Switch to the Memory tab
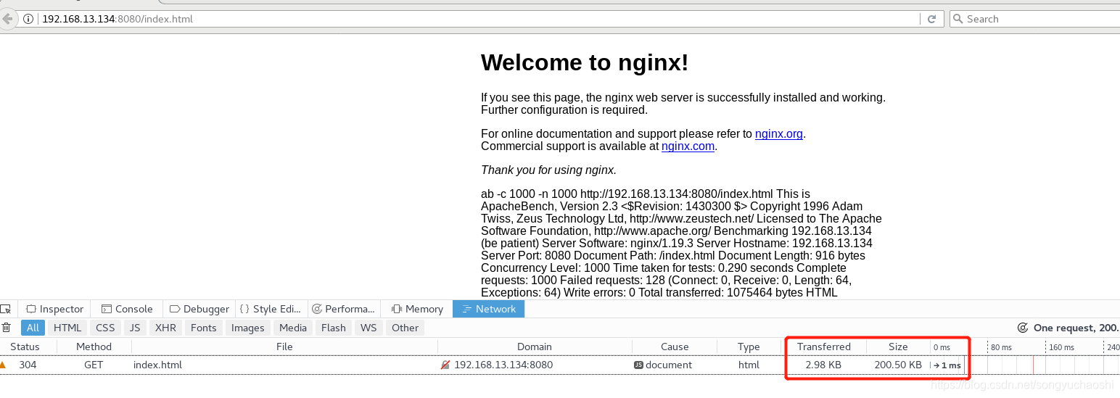 417,309
